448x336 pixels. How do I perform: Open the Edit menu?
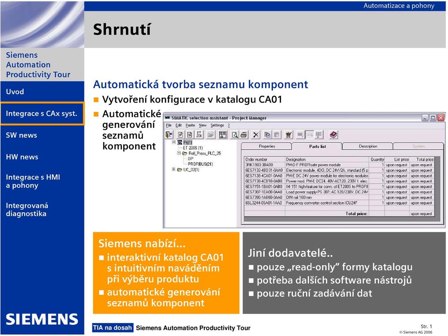pyautogui.click(x=179, y=126)
